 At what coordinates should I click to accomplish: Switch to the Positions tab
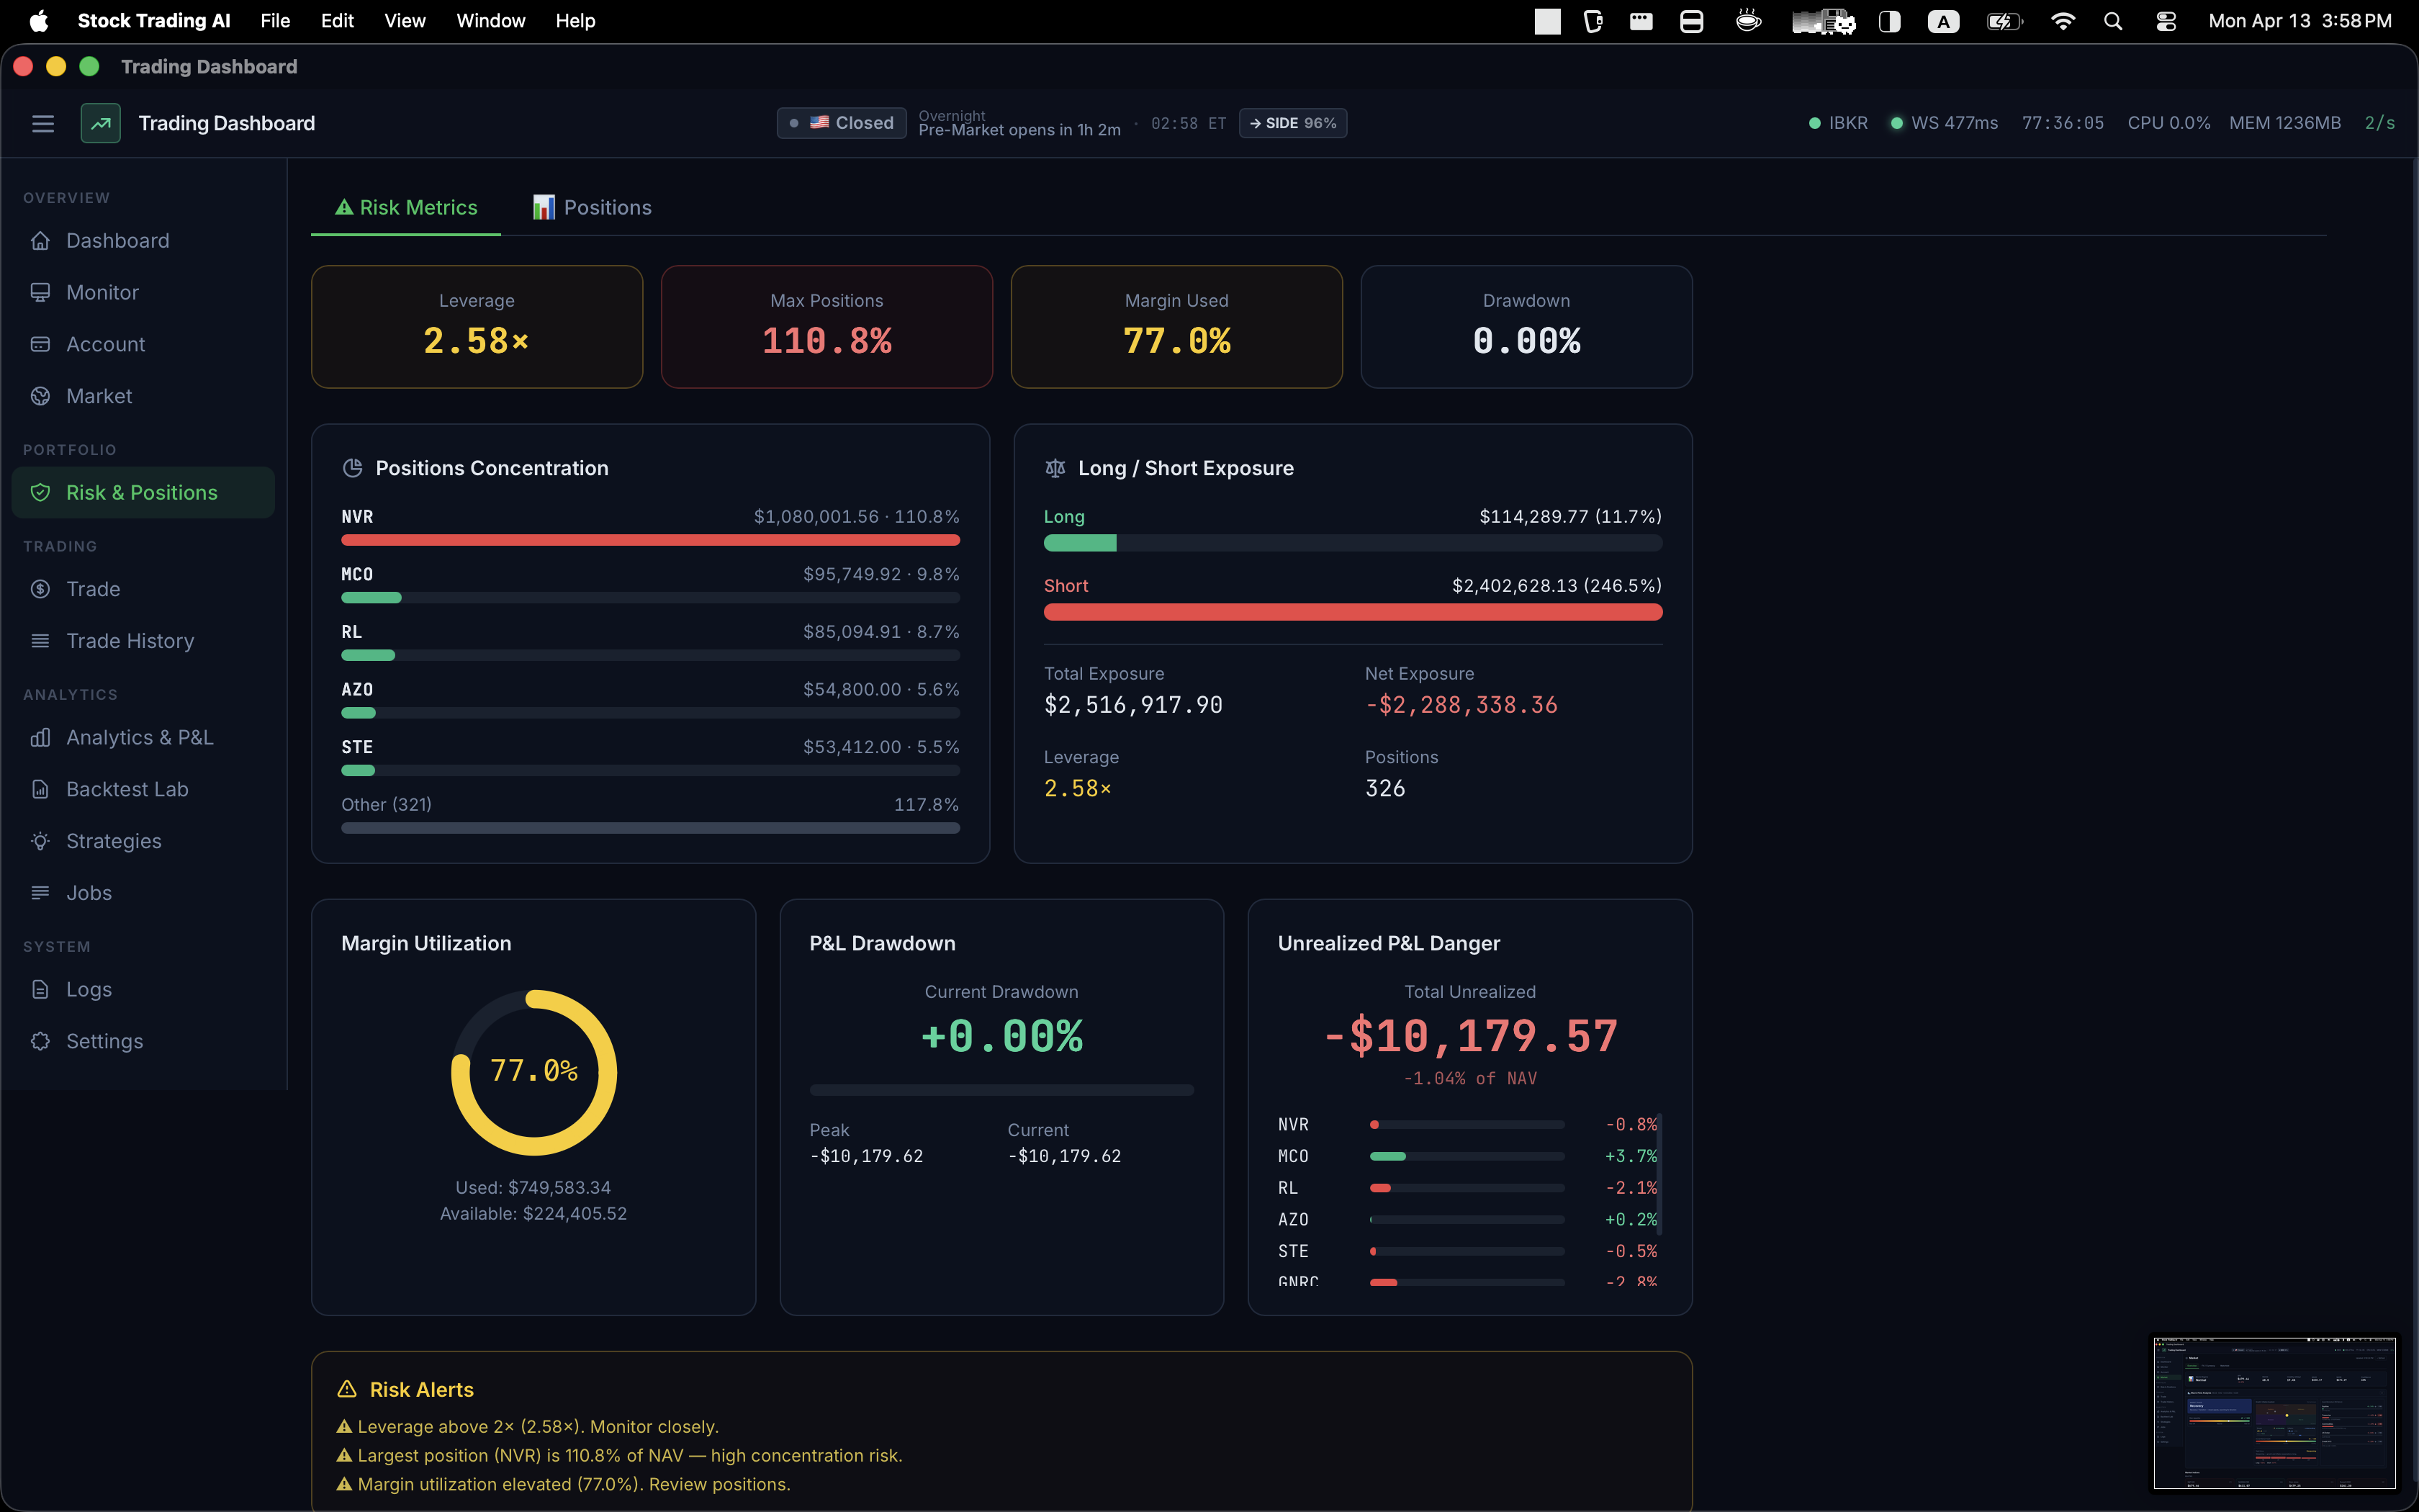592,207
